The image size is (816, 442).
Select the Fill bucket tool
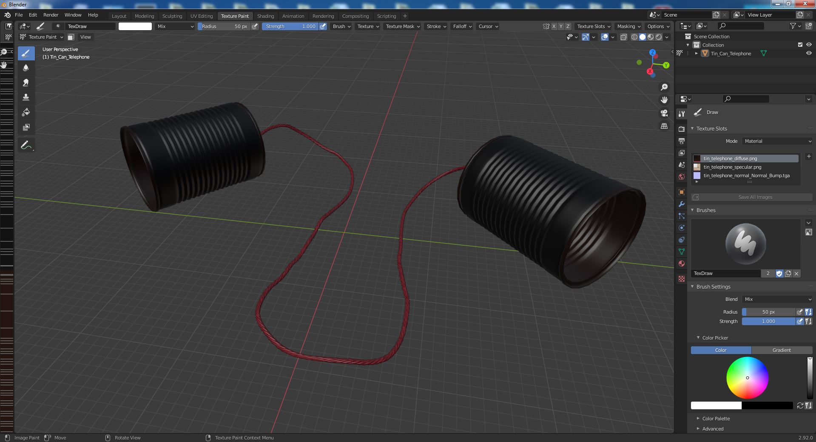[26, 112]
